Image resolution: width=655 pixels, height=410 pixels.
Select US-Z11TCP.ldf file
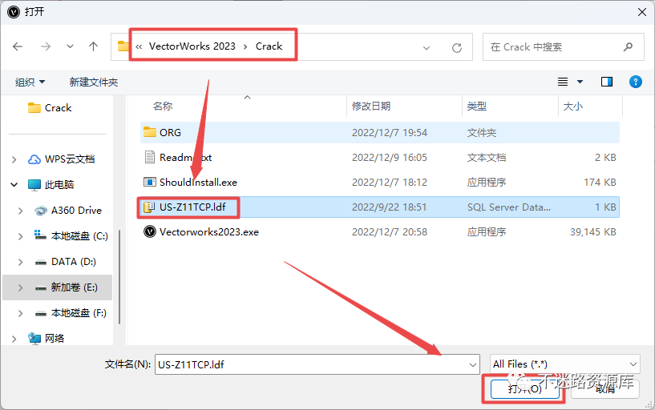click(x=380, y=207)
